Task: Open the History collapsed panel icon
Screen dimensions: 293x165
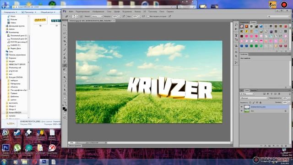Action: pos(236,25)
